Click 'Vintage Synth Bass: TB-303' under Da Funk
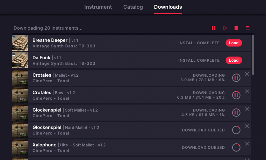The width and height of the screenshot is (266, 160). [x=64, y=63]
